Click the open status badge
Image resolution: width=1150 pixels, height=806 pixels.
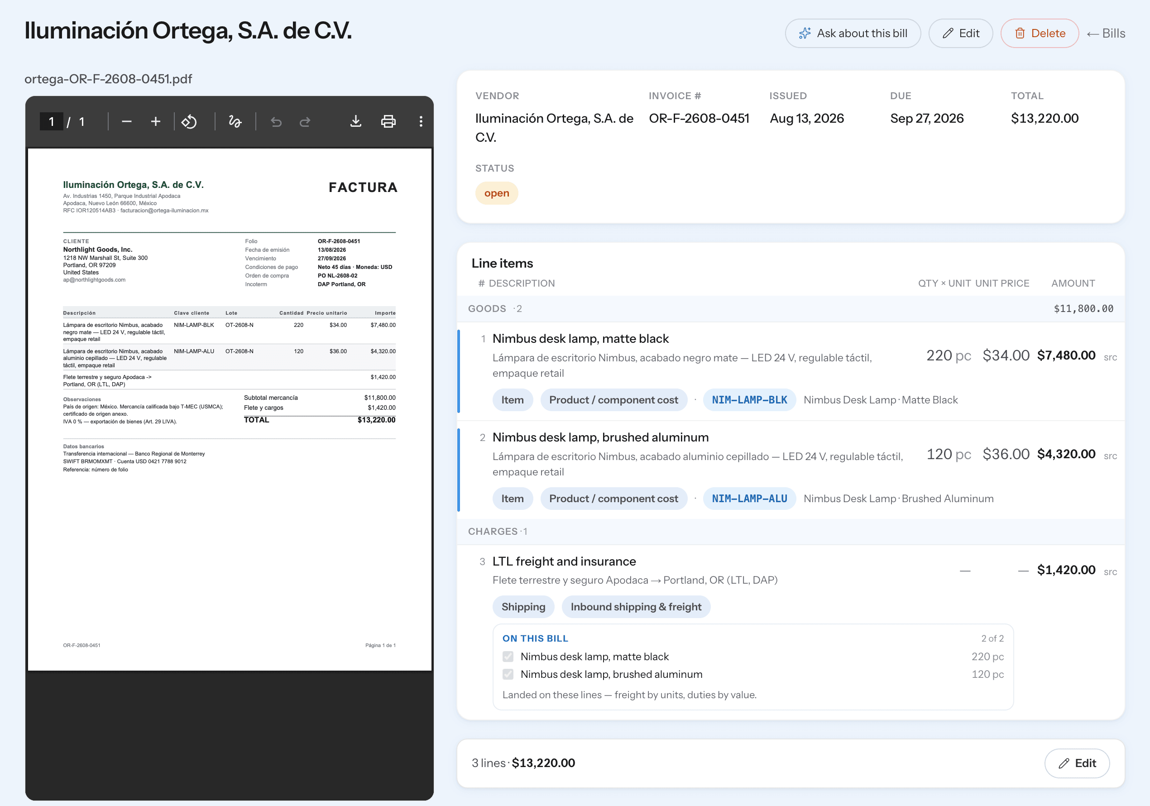click(496, 193)
